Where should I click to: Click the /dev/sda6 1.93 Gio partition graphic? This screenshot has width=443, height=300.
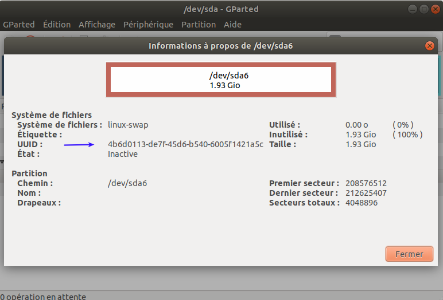coord(221,80)
